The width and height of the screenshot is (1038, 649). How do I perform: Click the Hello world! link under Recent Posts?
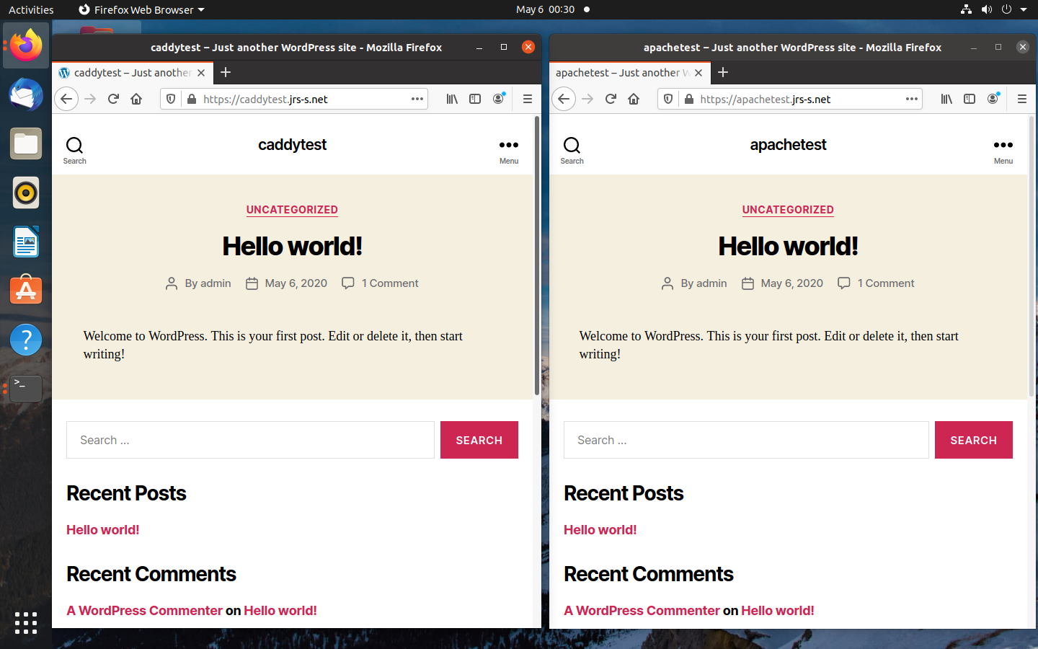point(102,530)
